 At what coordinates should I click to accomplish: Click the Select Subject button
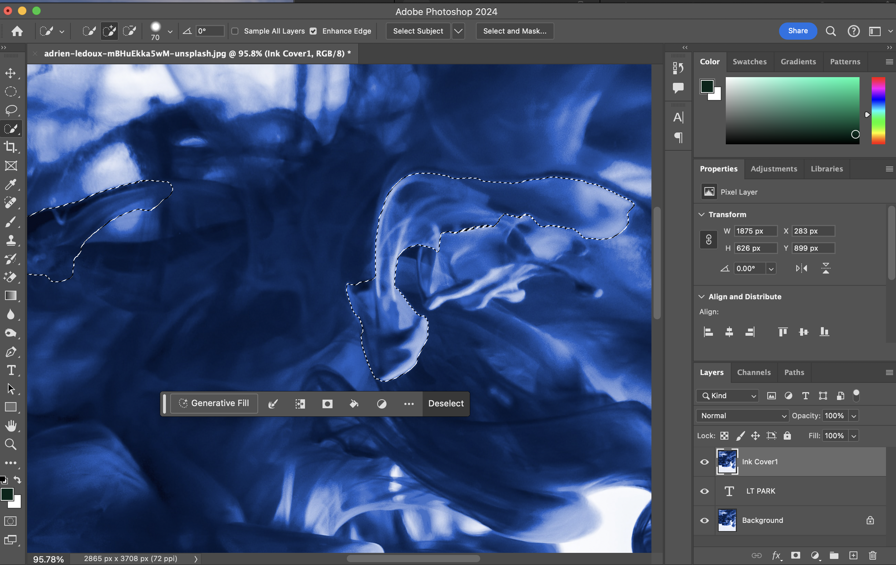[418, 31]
